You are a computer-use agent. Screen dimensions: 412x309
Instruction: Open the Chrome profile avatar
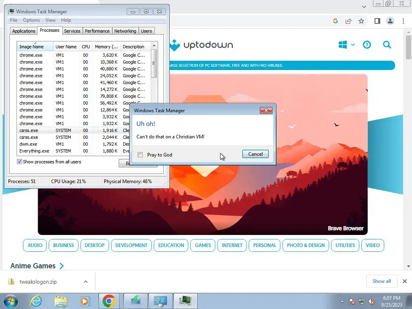coord(390,21)
